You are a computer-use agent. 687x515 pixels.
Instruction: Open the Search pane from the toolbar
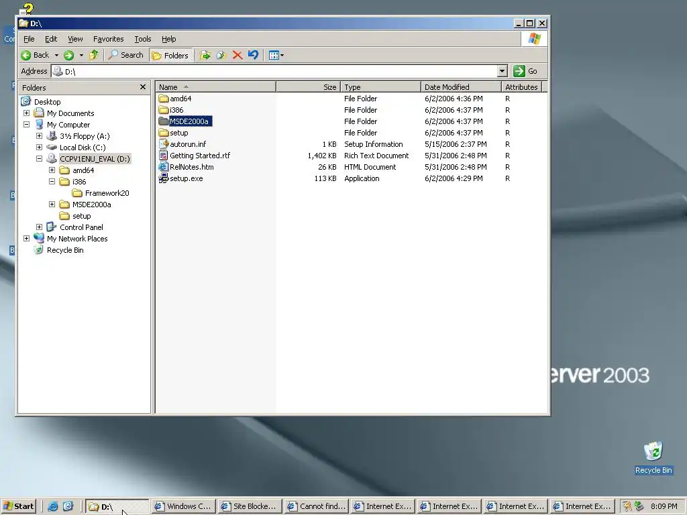(125, 55)
